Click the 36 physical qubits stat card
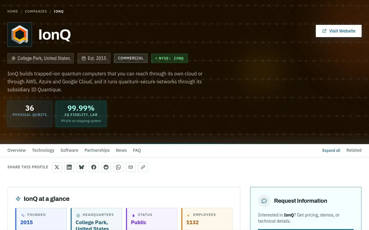This screenshot has height=230, width=369. click(x=30, y=114)
